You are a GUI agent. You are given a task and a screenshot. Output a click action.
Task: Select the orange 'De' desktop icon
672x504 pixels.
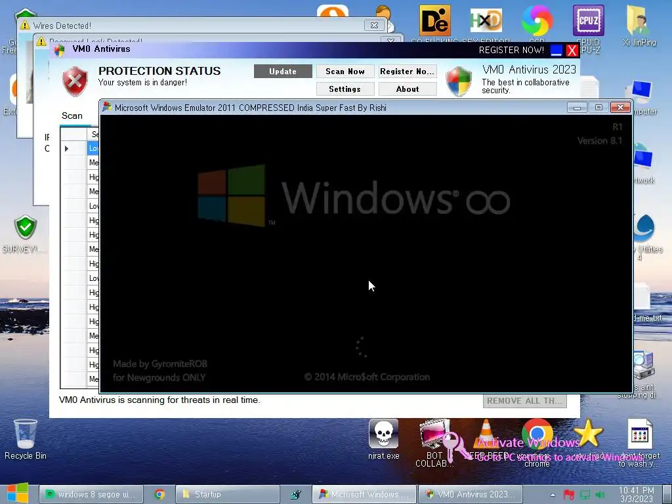(435, 20)
